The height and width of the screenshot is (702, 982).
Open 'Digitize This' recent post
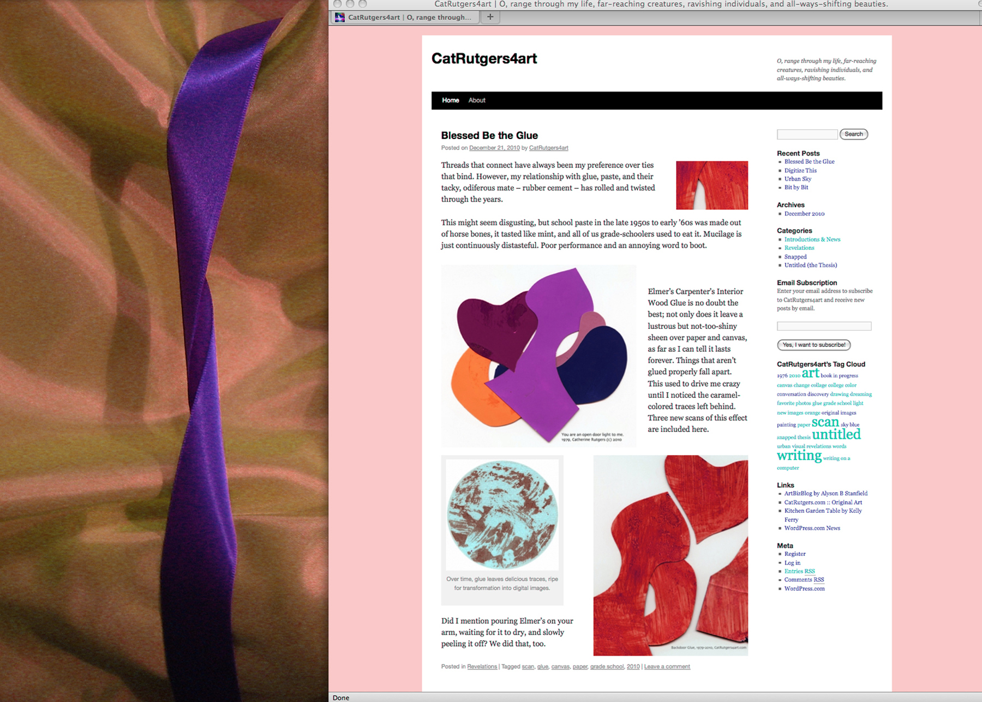800,171
